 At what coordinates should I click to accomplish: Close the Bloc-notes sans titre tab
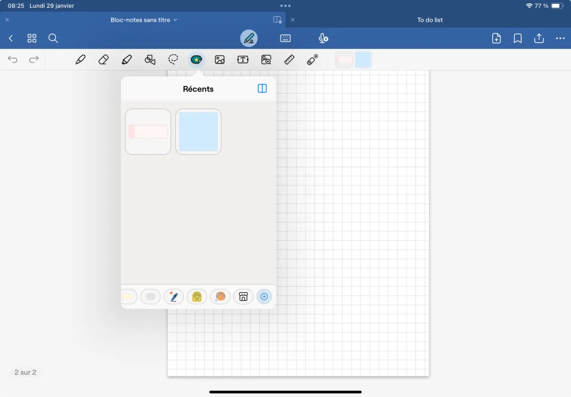pos(7,20)
